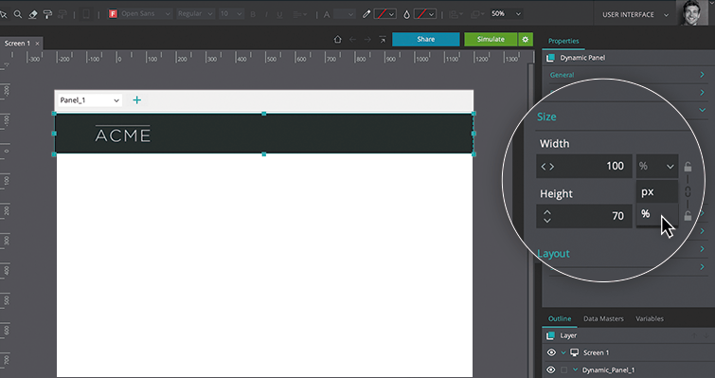Expand the General properties section
Viewport: 715px width, 378px height.
tap(627, 75)
